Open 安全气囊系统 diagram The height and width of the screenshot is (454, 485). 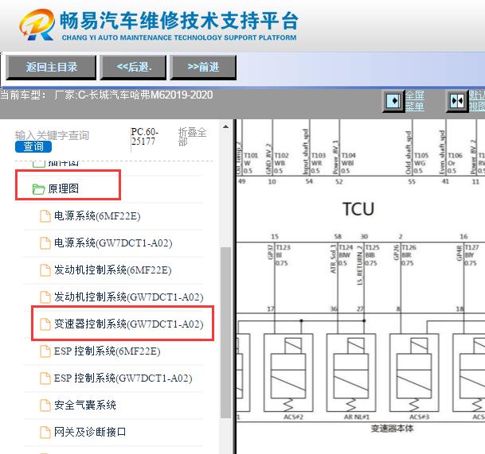[x=85, y=405]
